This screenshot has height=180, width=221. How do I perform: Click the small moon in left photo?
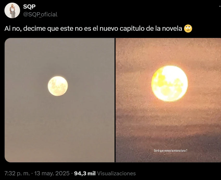point(58,86)
